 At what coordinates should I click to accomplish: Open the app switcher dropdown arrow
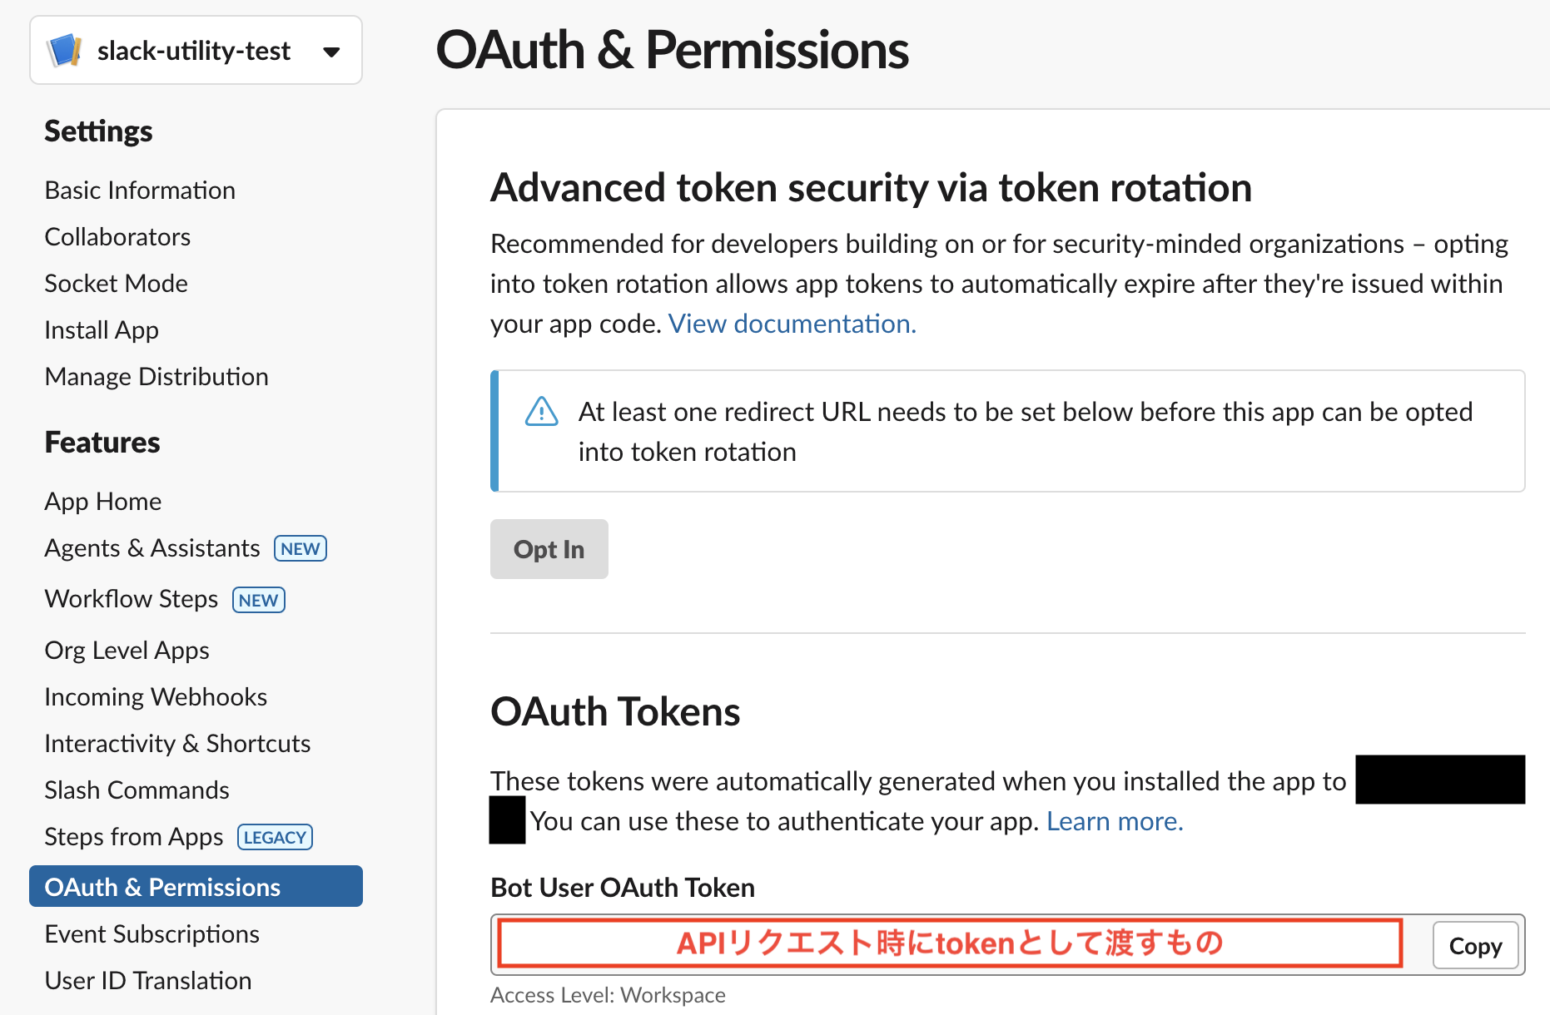[x=331, y=51]
